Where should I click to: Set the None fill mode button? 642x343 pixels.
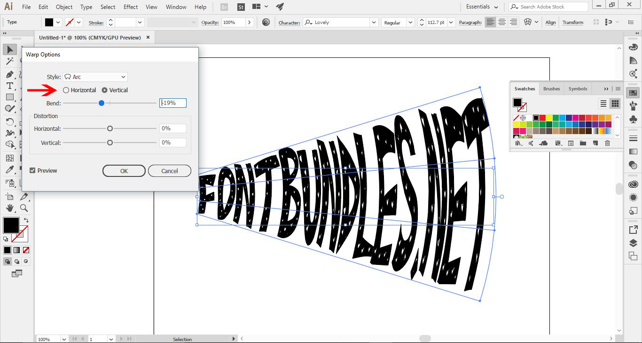click(x=26, y=250)
